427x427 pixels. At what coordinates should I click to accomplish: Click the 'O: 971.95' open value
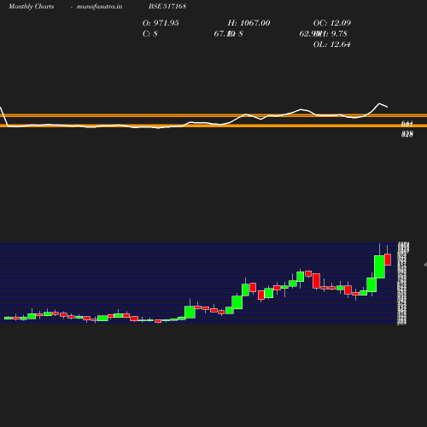coord(161,23)
